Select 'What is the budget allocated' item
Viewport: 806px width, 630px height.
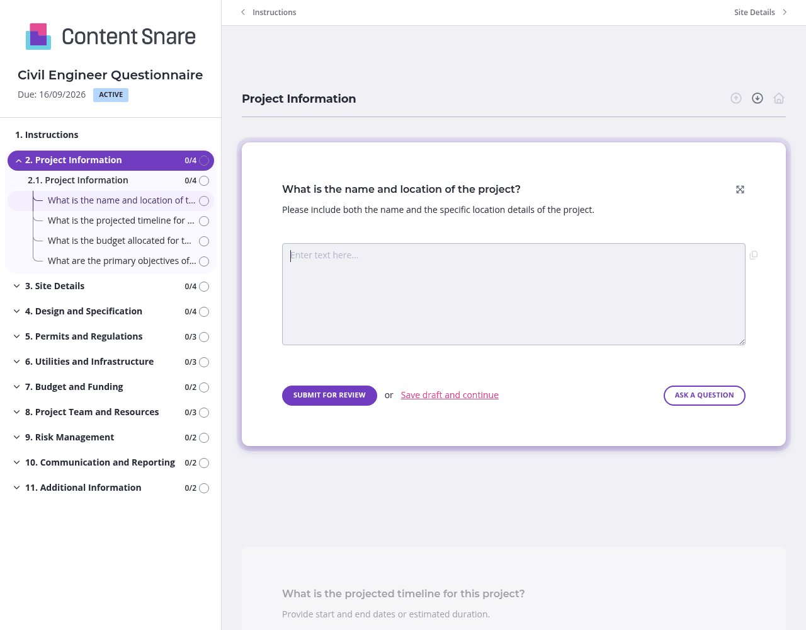coord(120,241)
